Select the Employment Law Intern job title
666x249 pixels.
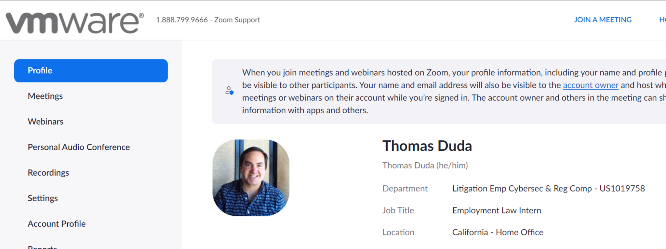(x=497, y=210)
